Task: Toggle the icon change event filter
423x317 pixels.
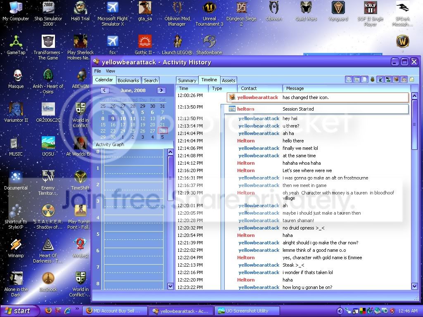Action: point(396,79)
